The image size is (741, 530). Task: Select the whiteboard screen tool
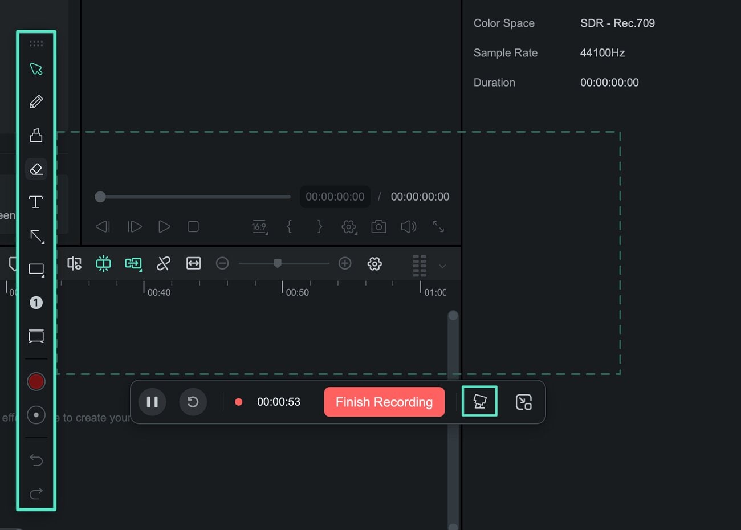tap(36, 336)
